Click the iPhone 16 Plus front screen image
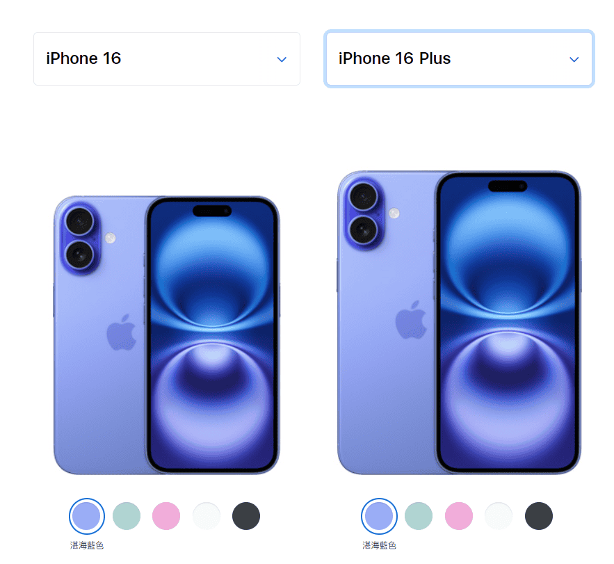This screenshot has width=614, height=564. coord(508,323)
